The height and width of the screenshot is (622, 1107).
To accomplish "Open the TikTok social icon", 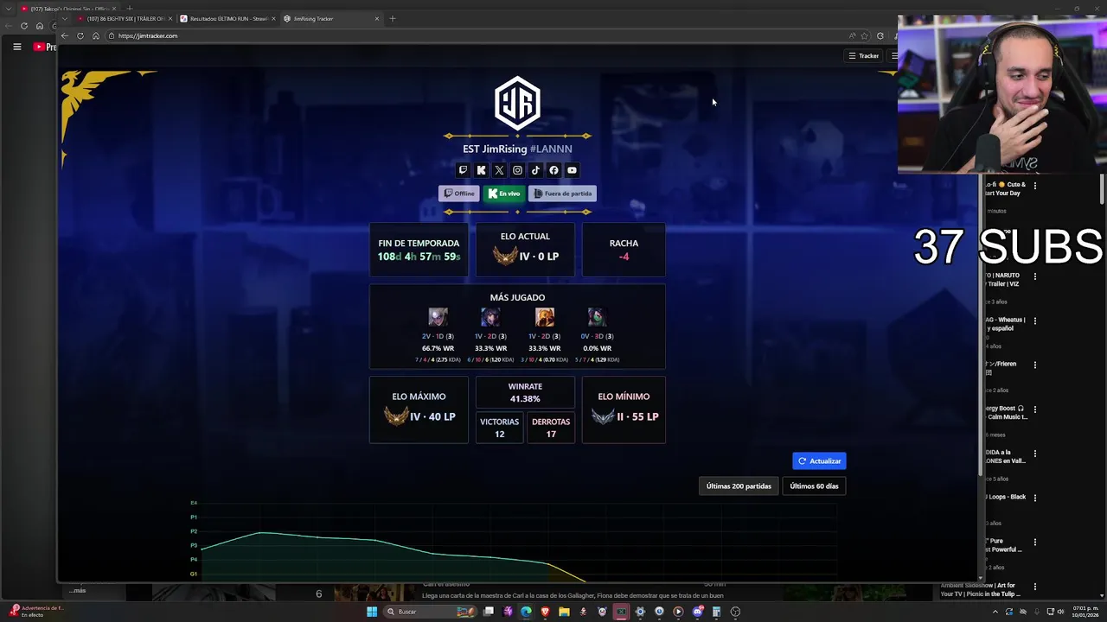I will pyautogui.click(x=535, y=170).
